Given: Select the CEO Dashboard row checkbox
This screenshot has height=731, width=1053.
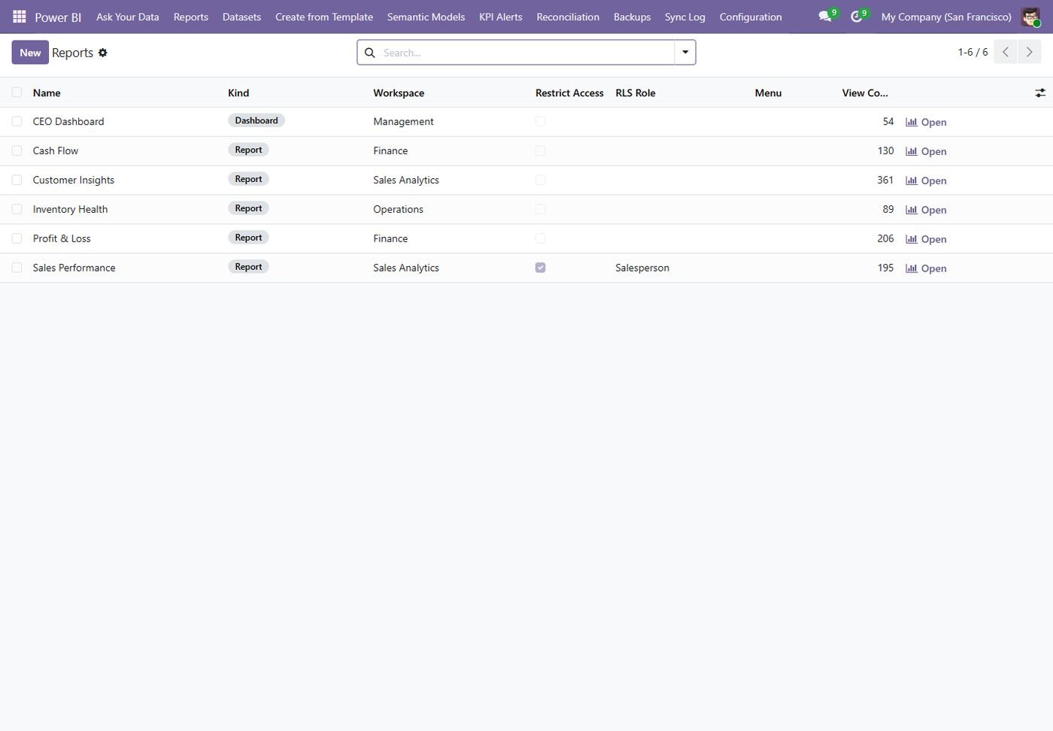Looking at the screenshot, I should coord(17,121).
